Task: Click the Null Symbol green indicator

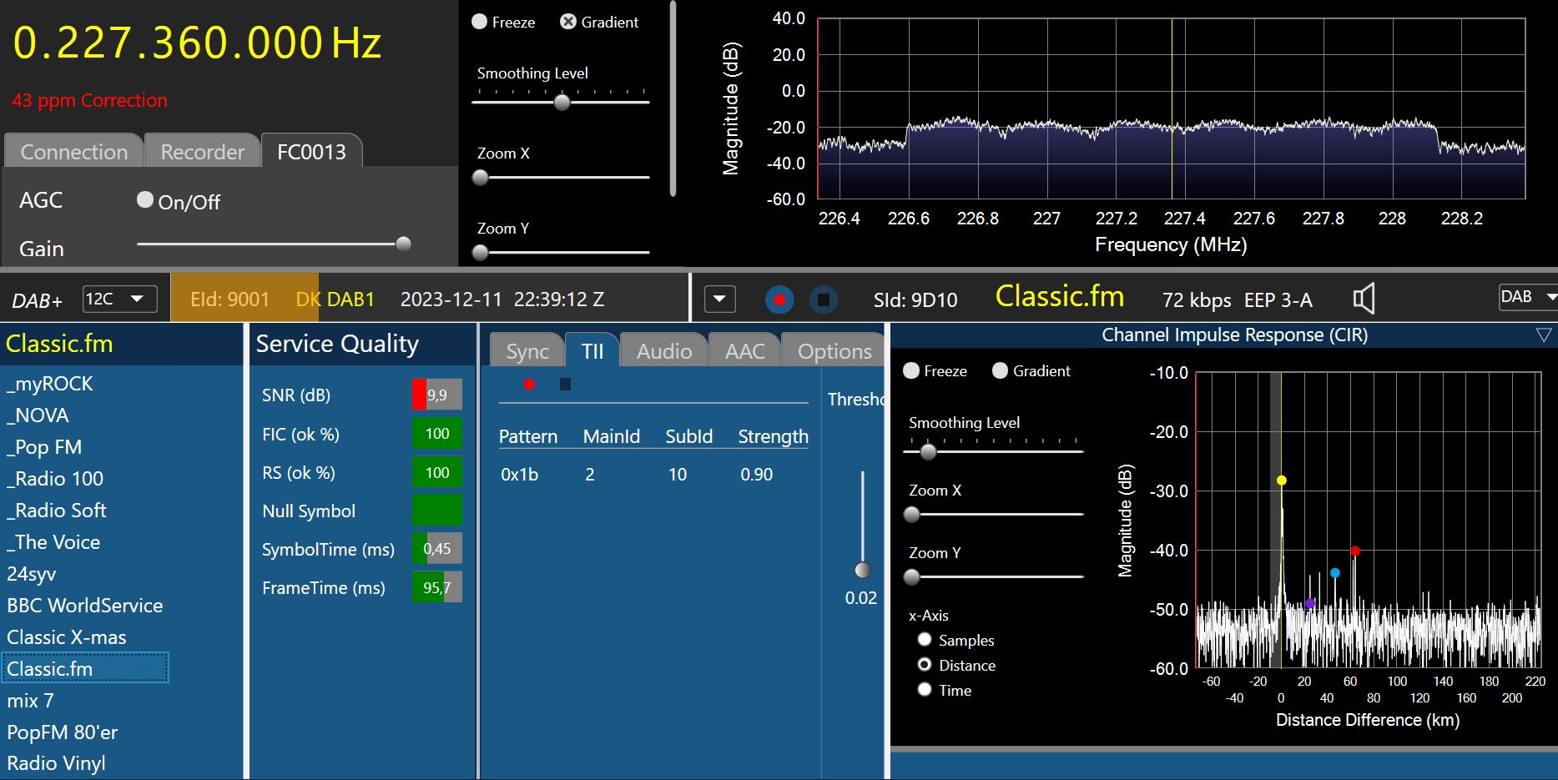Action: [437, 510]
